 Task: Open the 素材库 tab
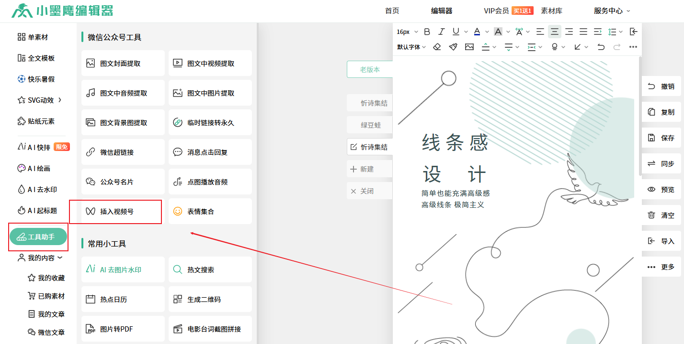(552, 11)
